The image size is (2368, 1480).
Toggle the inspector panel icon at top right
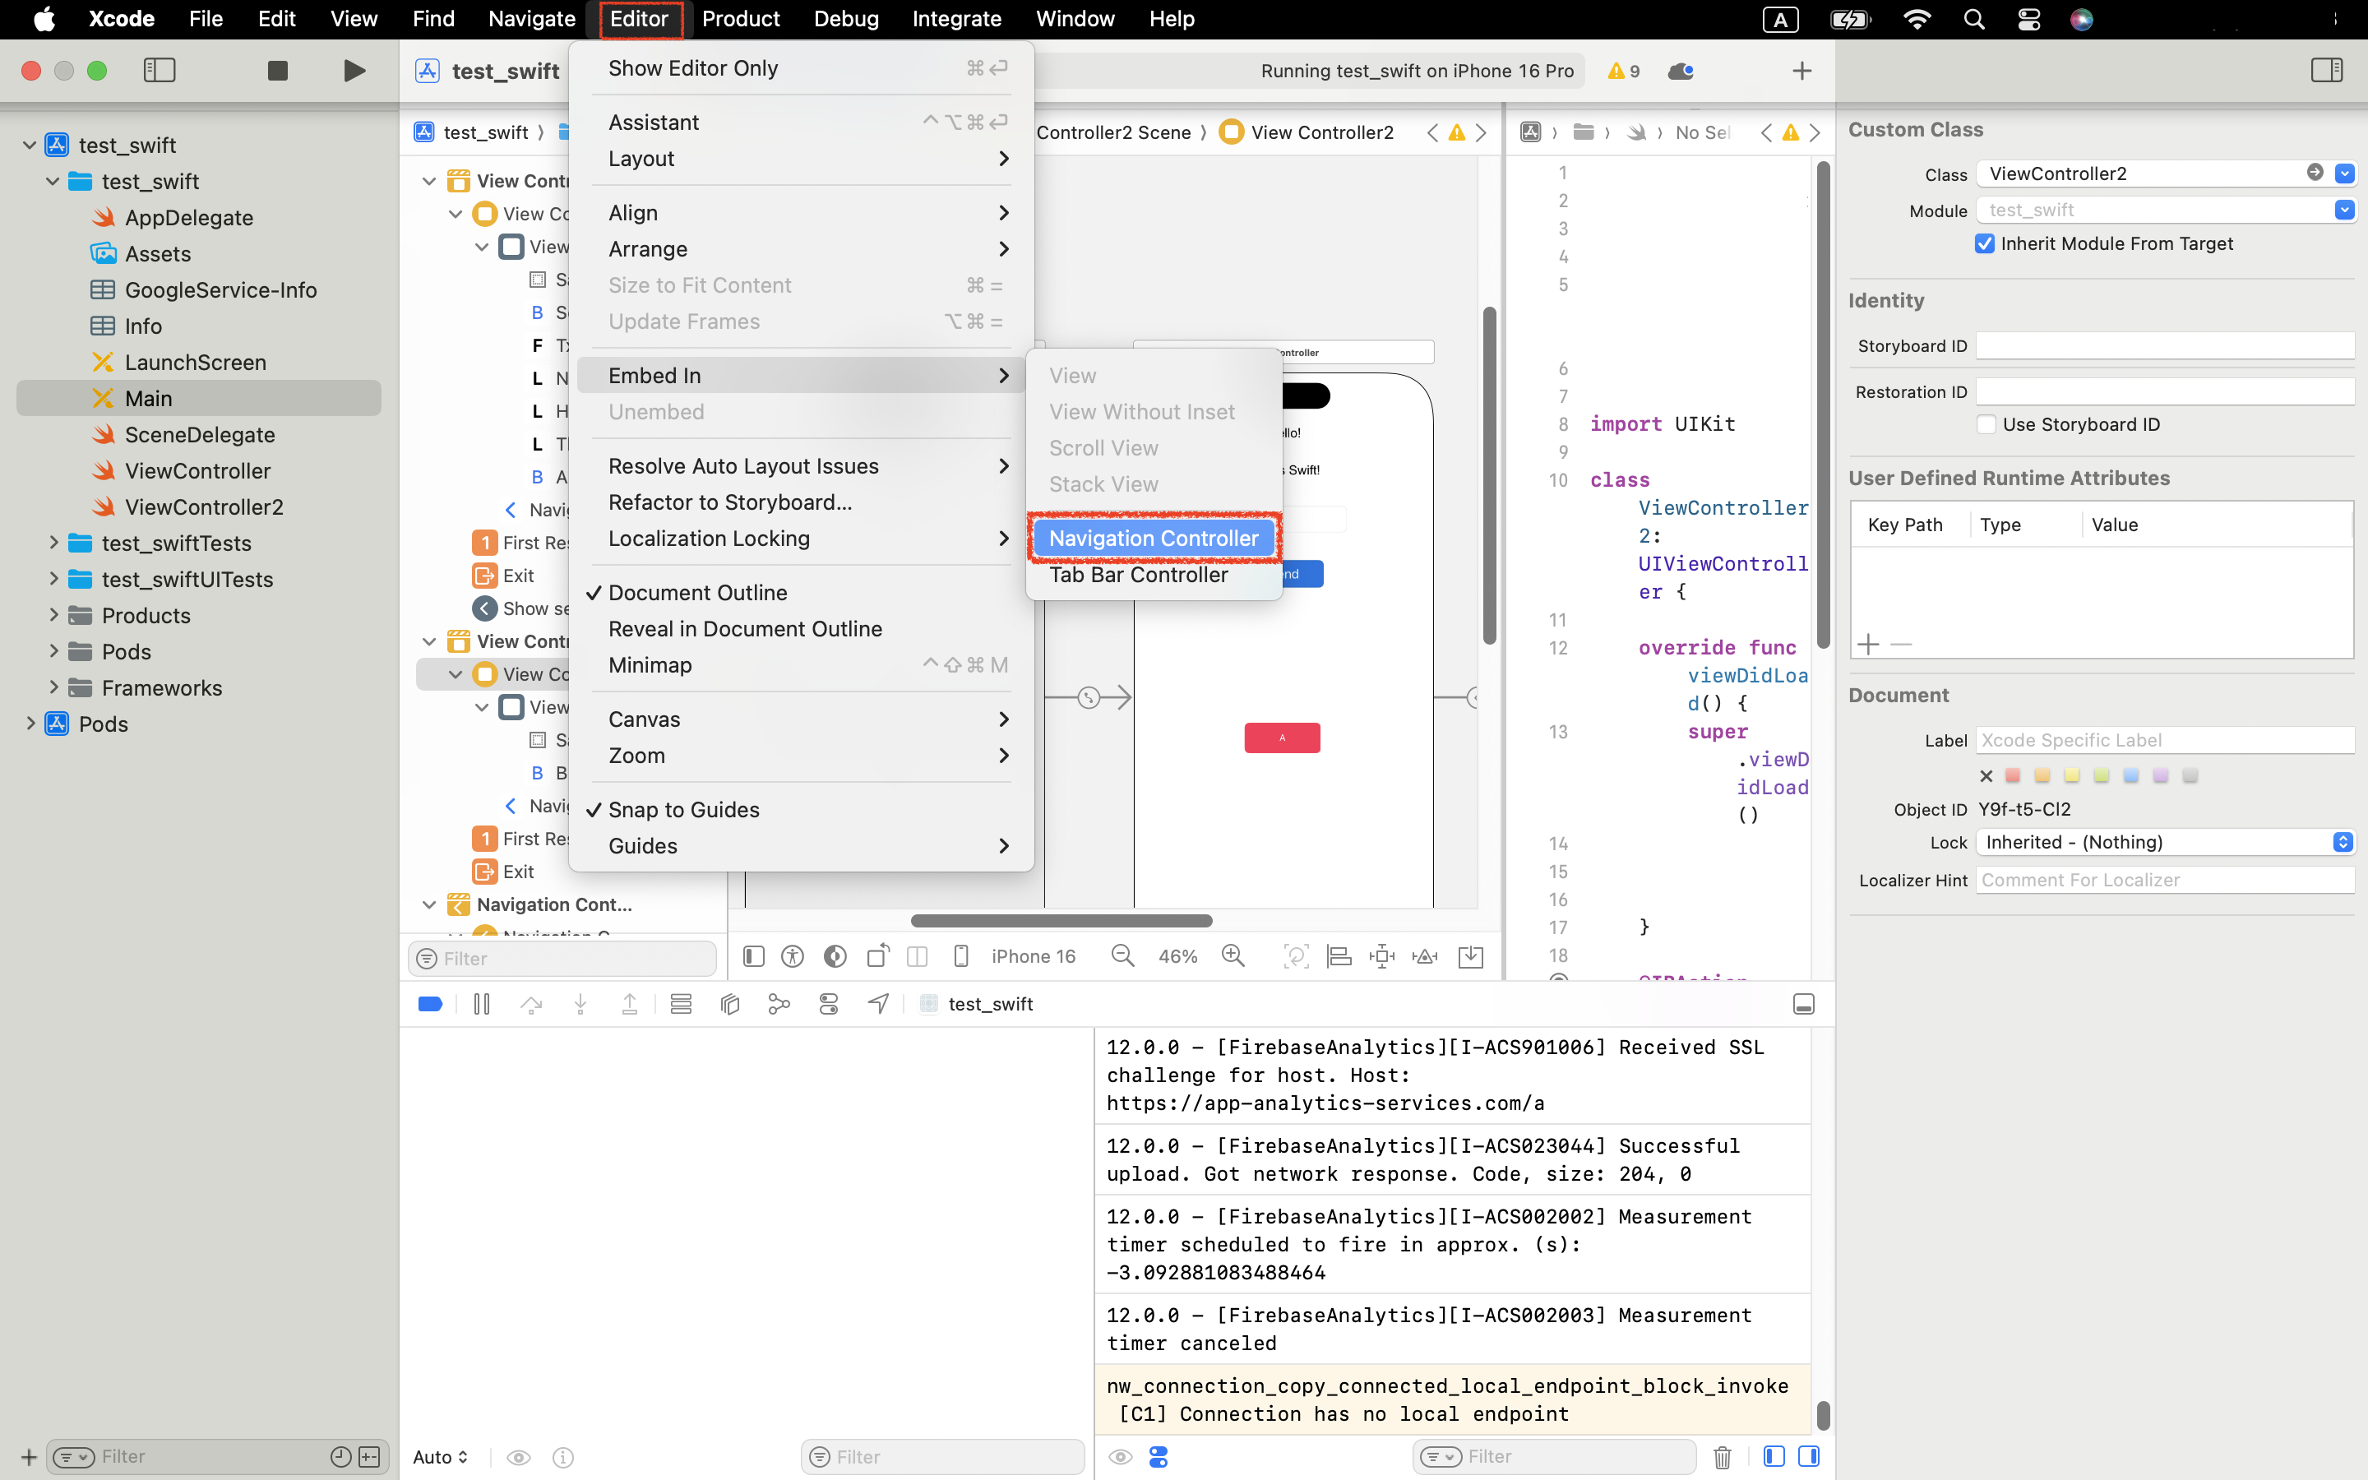(x=2326, y=71)
